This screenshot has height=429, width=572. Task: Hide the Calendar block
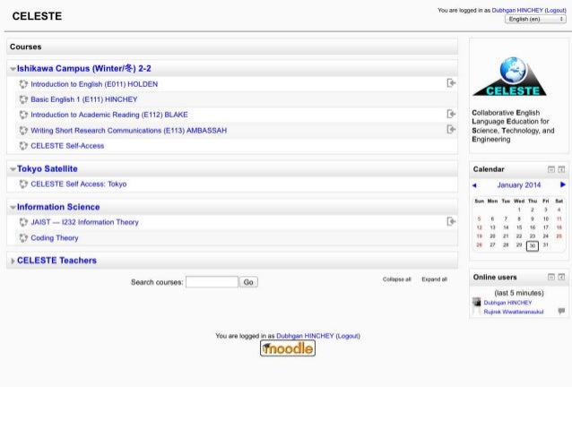(x=551, y=169)
